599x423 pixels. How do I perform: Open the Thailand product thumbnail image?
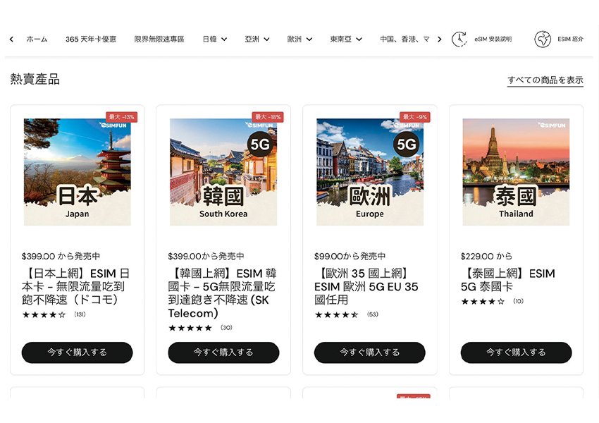516,171
